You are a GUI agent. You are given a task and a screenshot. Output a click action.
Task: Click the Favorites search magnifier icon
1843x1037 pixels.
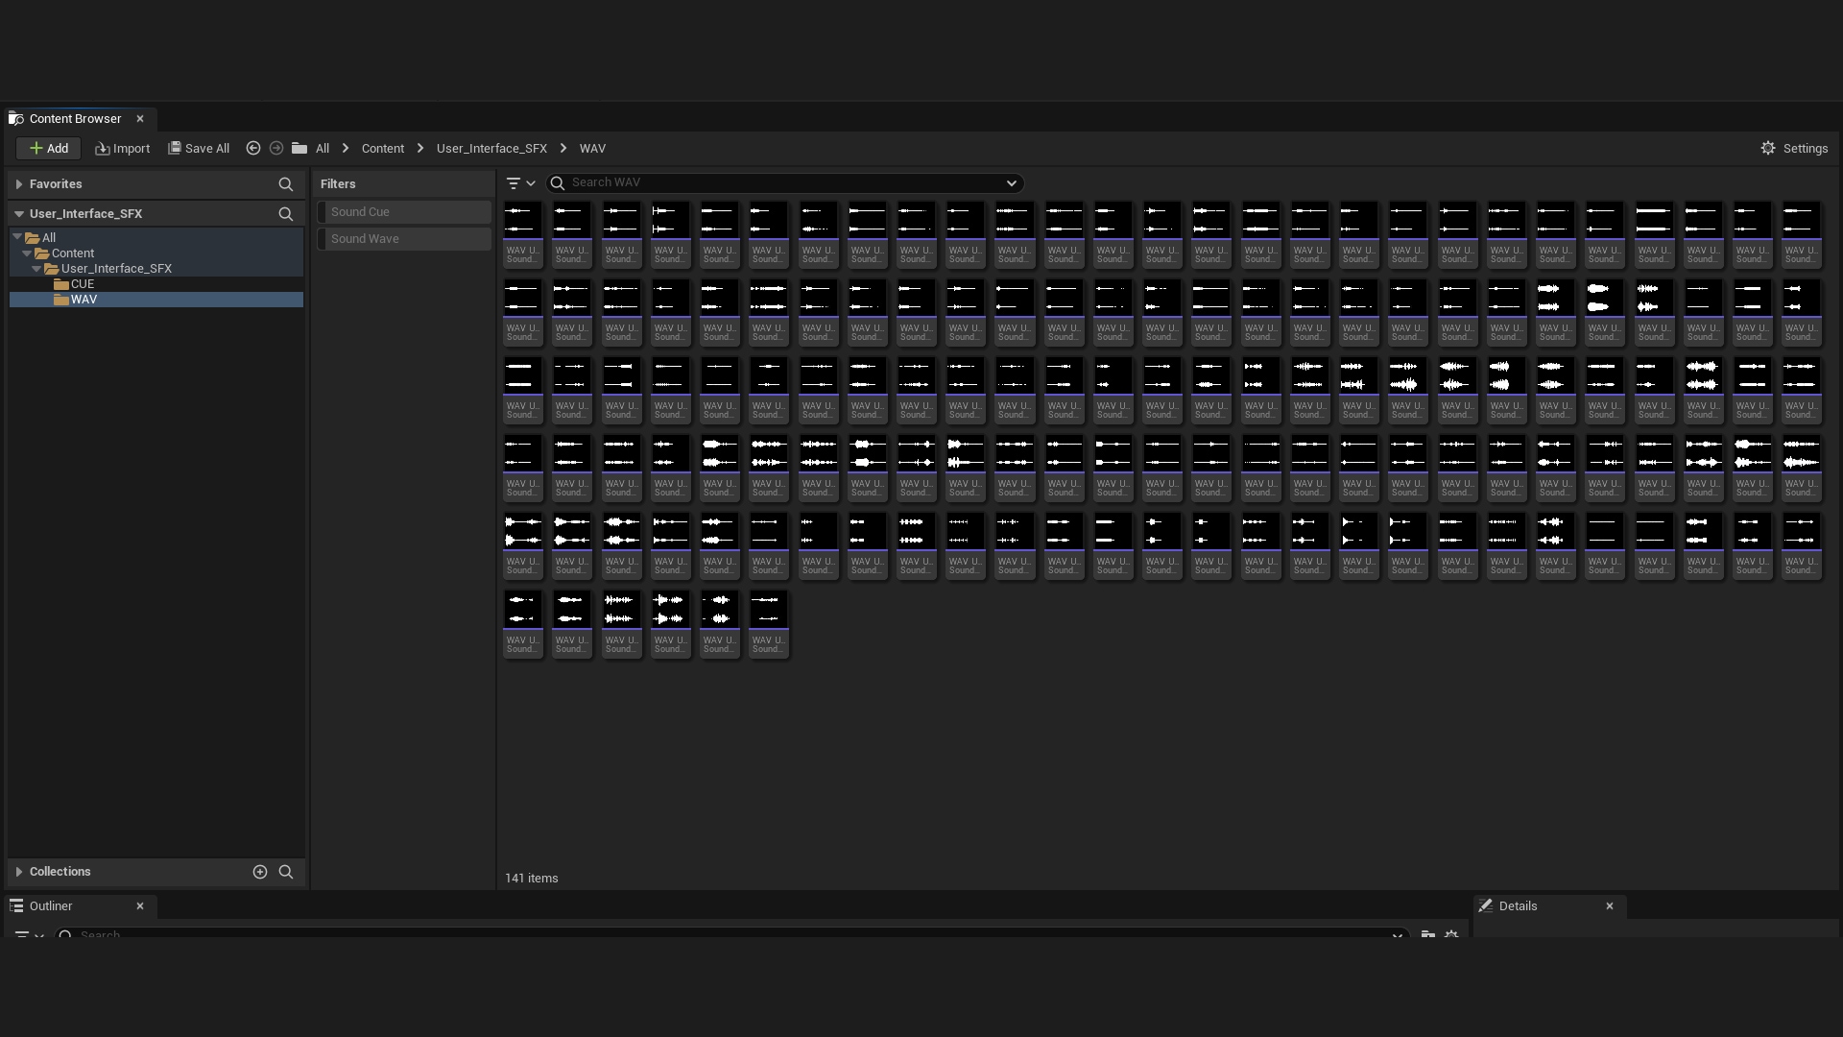[286, 184]
